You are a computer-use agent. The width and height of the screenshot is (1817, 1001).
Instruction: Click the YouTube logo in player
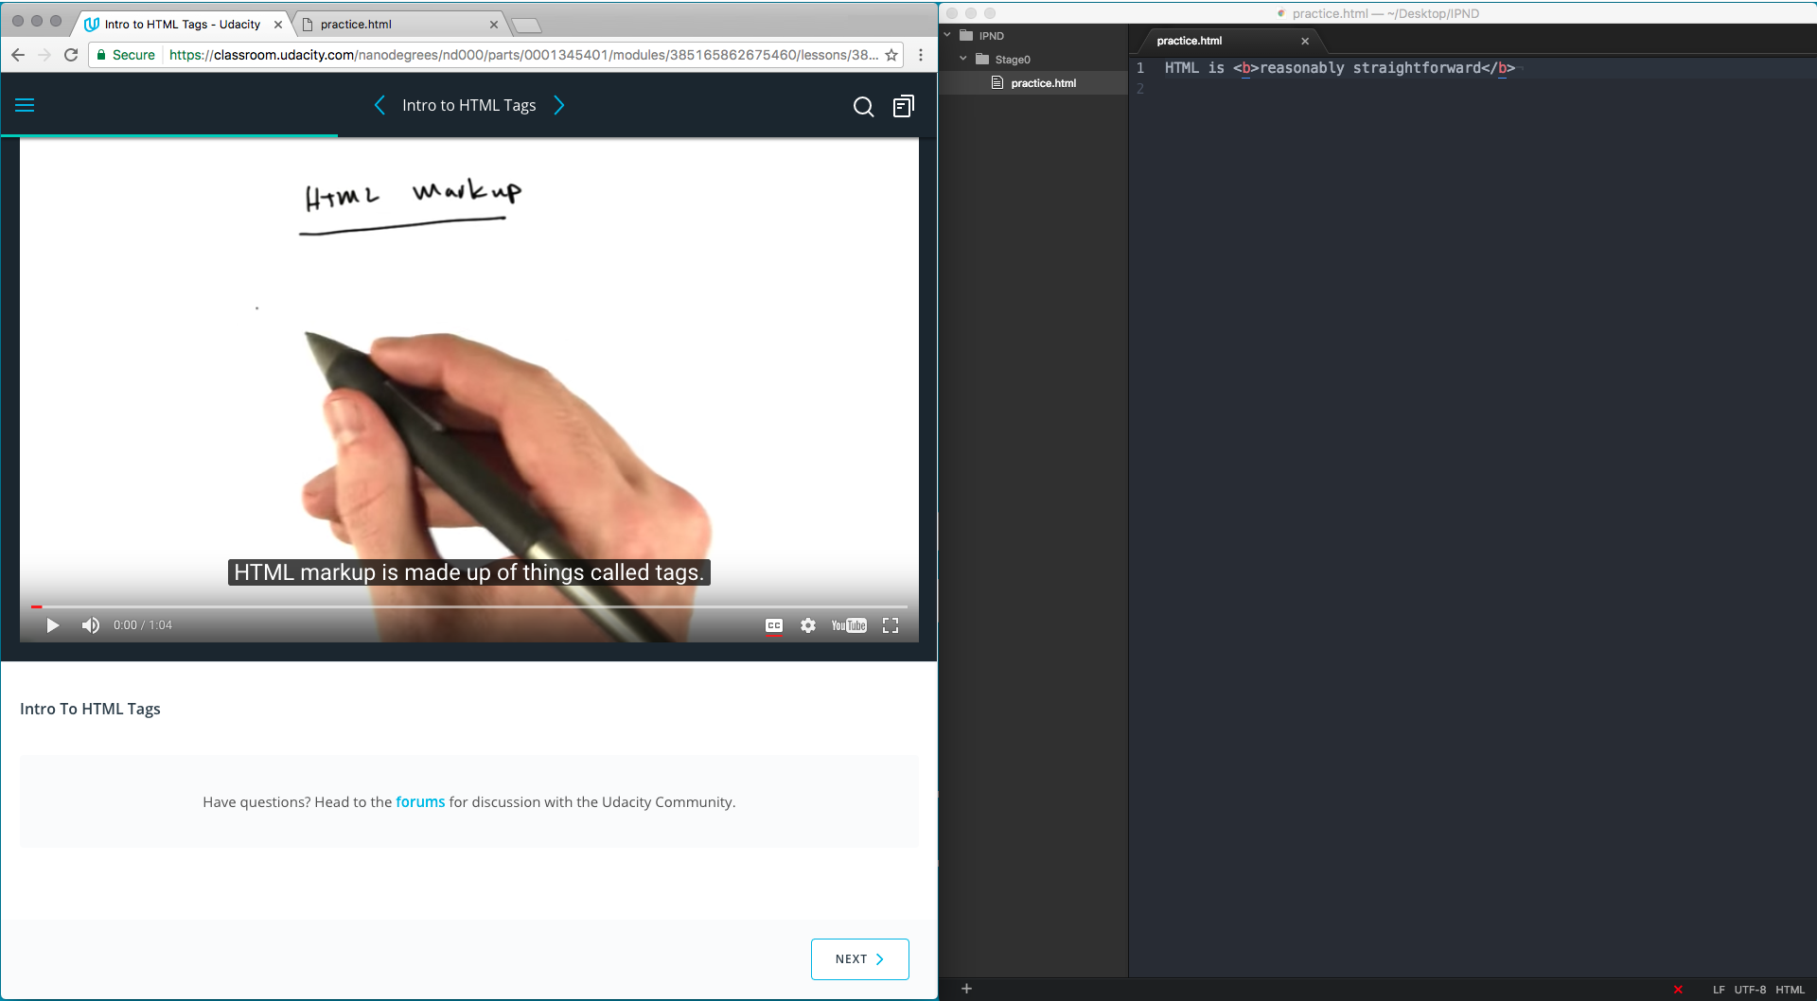[849, 625]
